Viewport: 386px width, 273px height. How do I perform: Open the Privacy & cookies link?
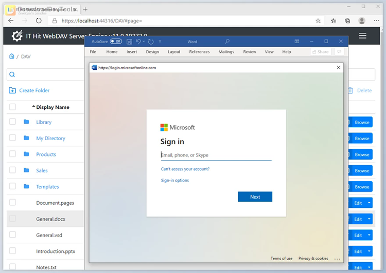(x=313, y=258)
